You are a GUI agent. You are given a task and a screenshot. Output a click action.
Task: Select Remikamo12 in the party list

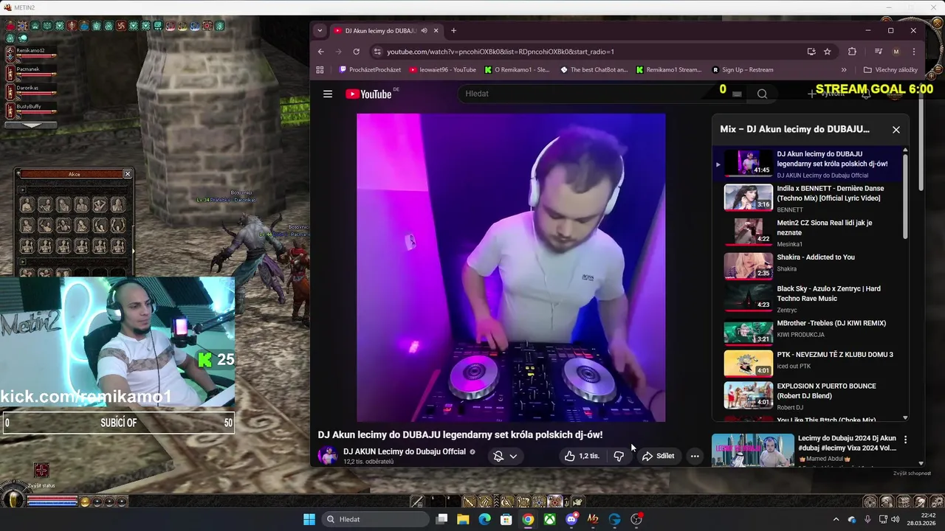point(31,55)
